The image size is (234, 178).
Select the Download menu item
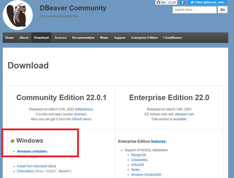41,38
